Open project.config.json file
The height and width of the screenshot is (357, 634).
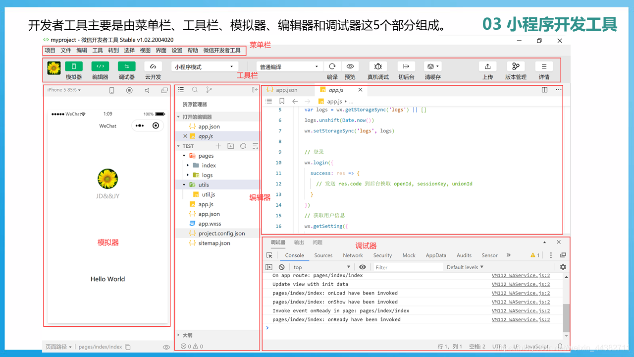click(221, 234)
